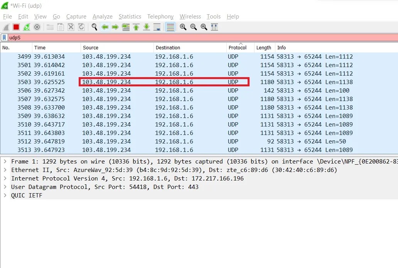Screen dimensions: 398x268
Task: Open the Analyze menu
Action: [103, 17]
